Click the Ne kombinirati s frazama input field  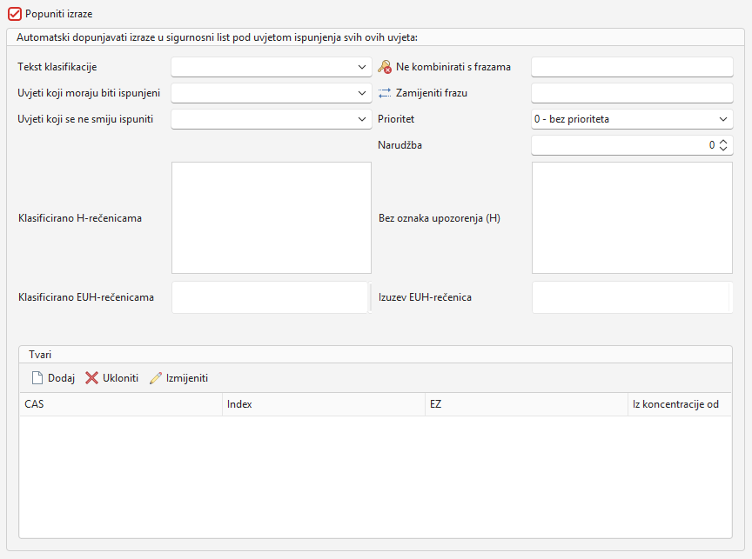(632, 67)
